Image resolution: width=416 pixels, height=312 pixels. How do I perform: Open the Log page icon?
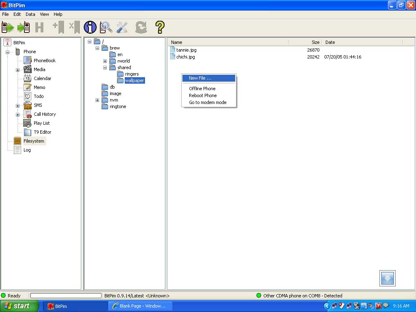pyautogui.click(x=17, y=150)
